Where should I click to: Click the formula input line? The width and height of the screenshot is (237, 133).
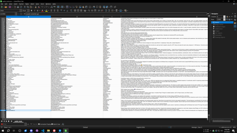tap(116, 14)
